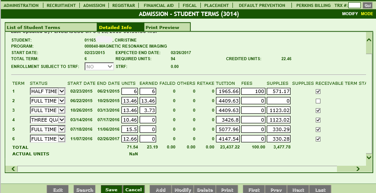Click term 5 units field 15.5

(x=130, y=129)
